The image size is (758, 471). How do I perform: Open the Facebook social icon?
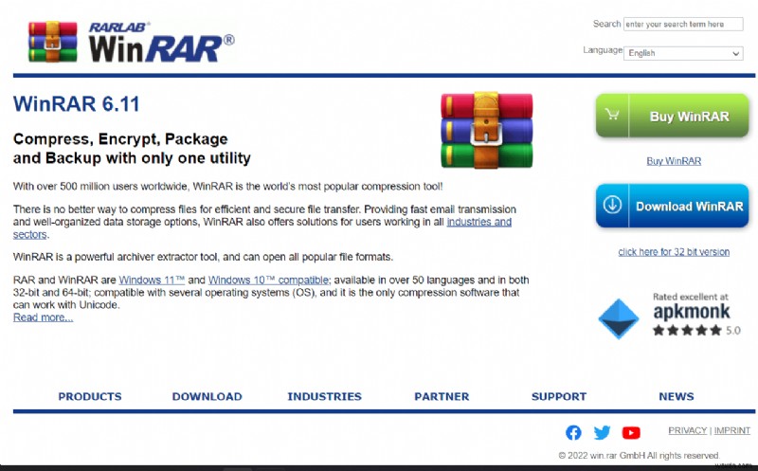[x=573, y=432]
